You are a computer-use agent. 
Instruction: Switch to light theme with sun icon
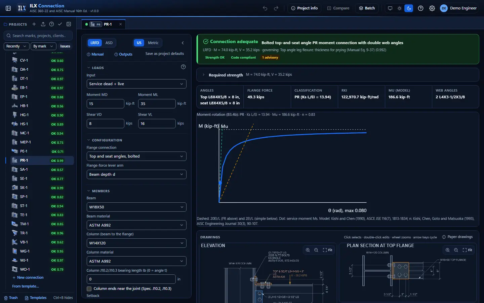[400, 8]
